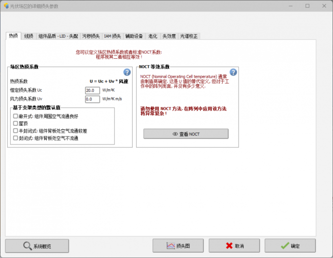Click the 基于支架类型的默认值 group title
This screenshot has height=258, width=333.
pos(37,108)
